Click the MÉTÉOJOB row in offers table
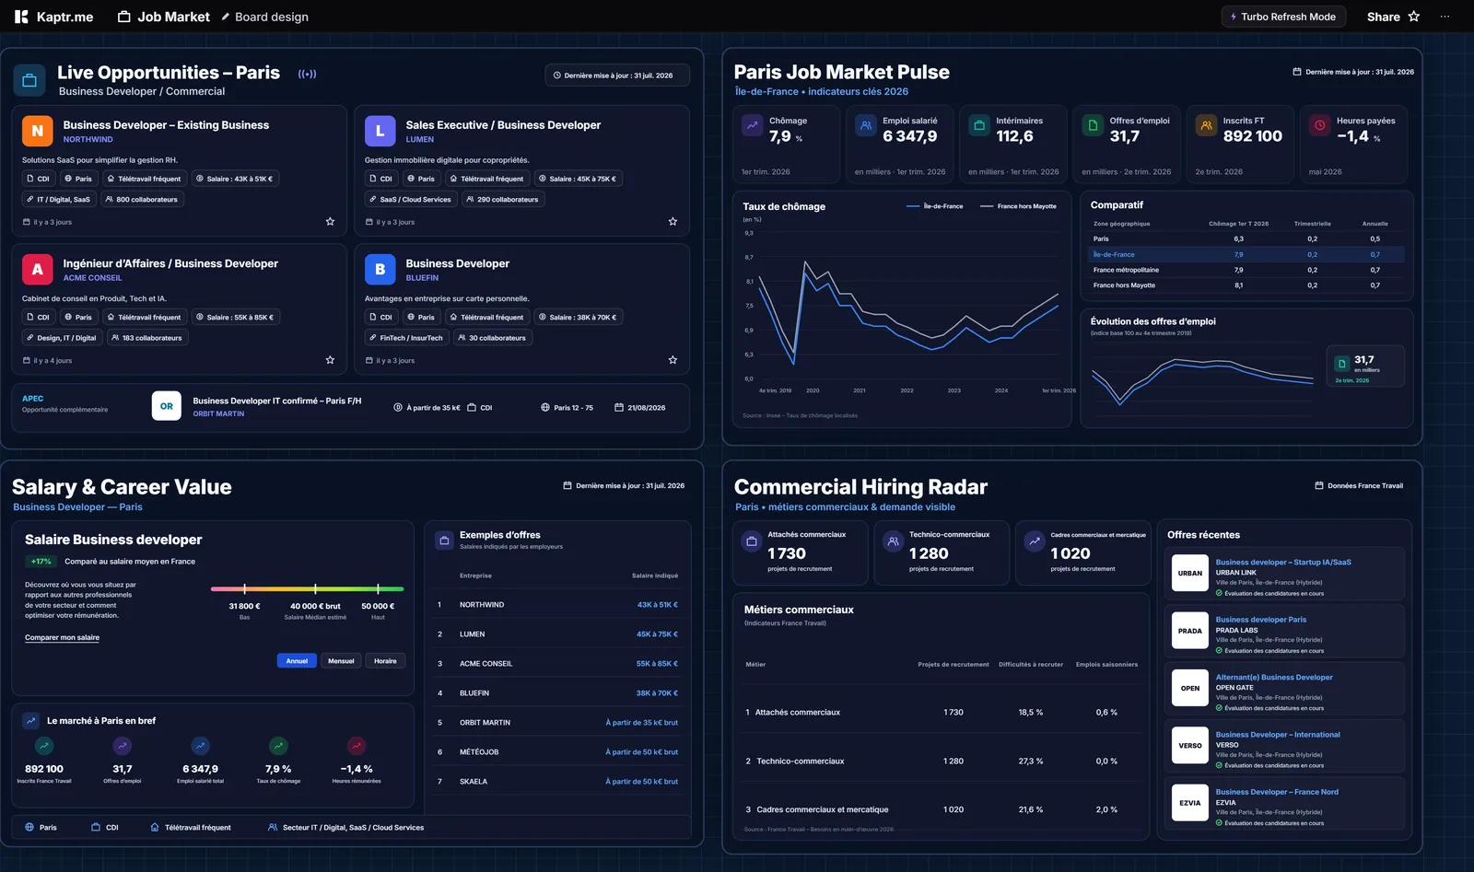The width and height of the screenshot is (1474, 872). click(x=557, y=752)
